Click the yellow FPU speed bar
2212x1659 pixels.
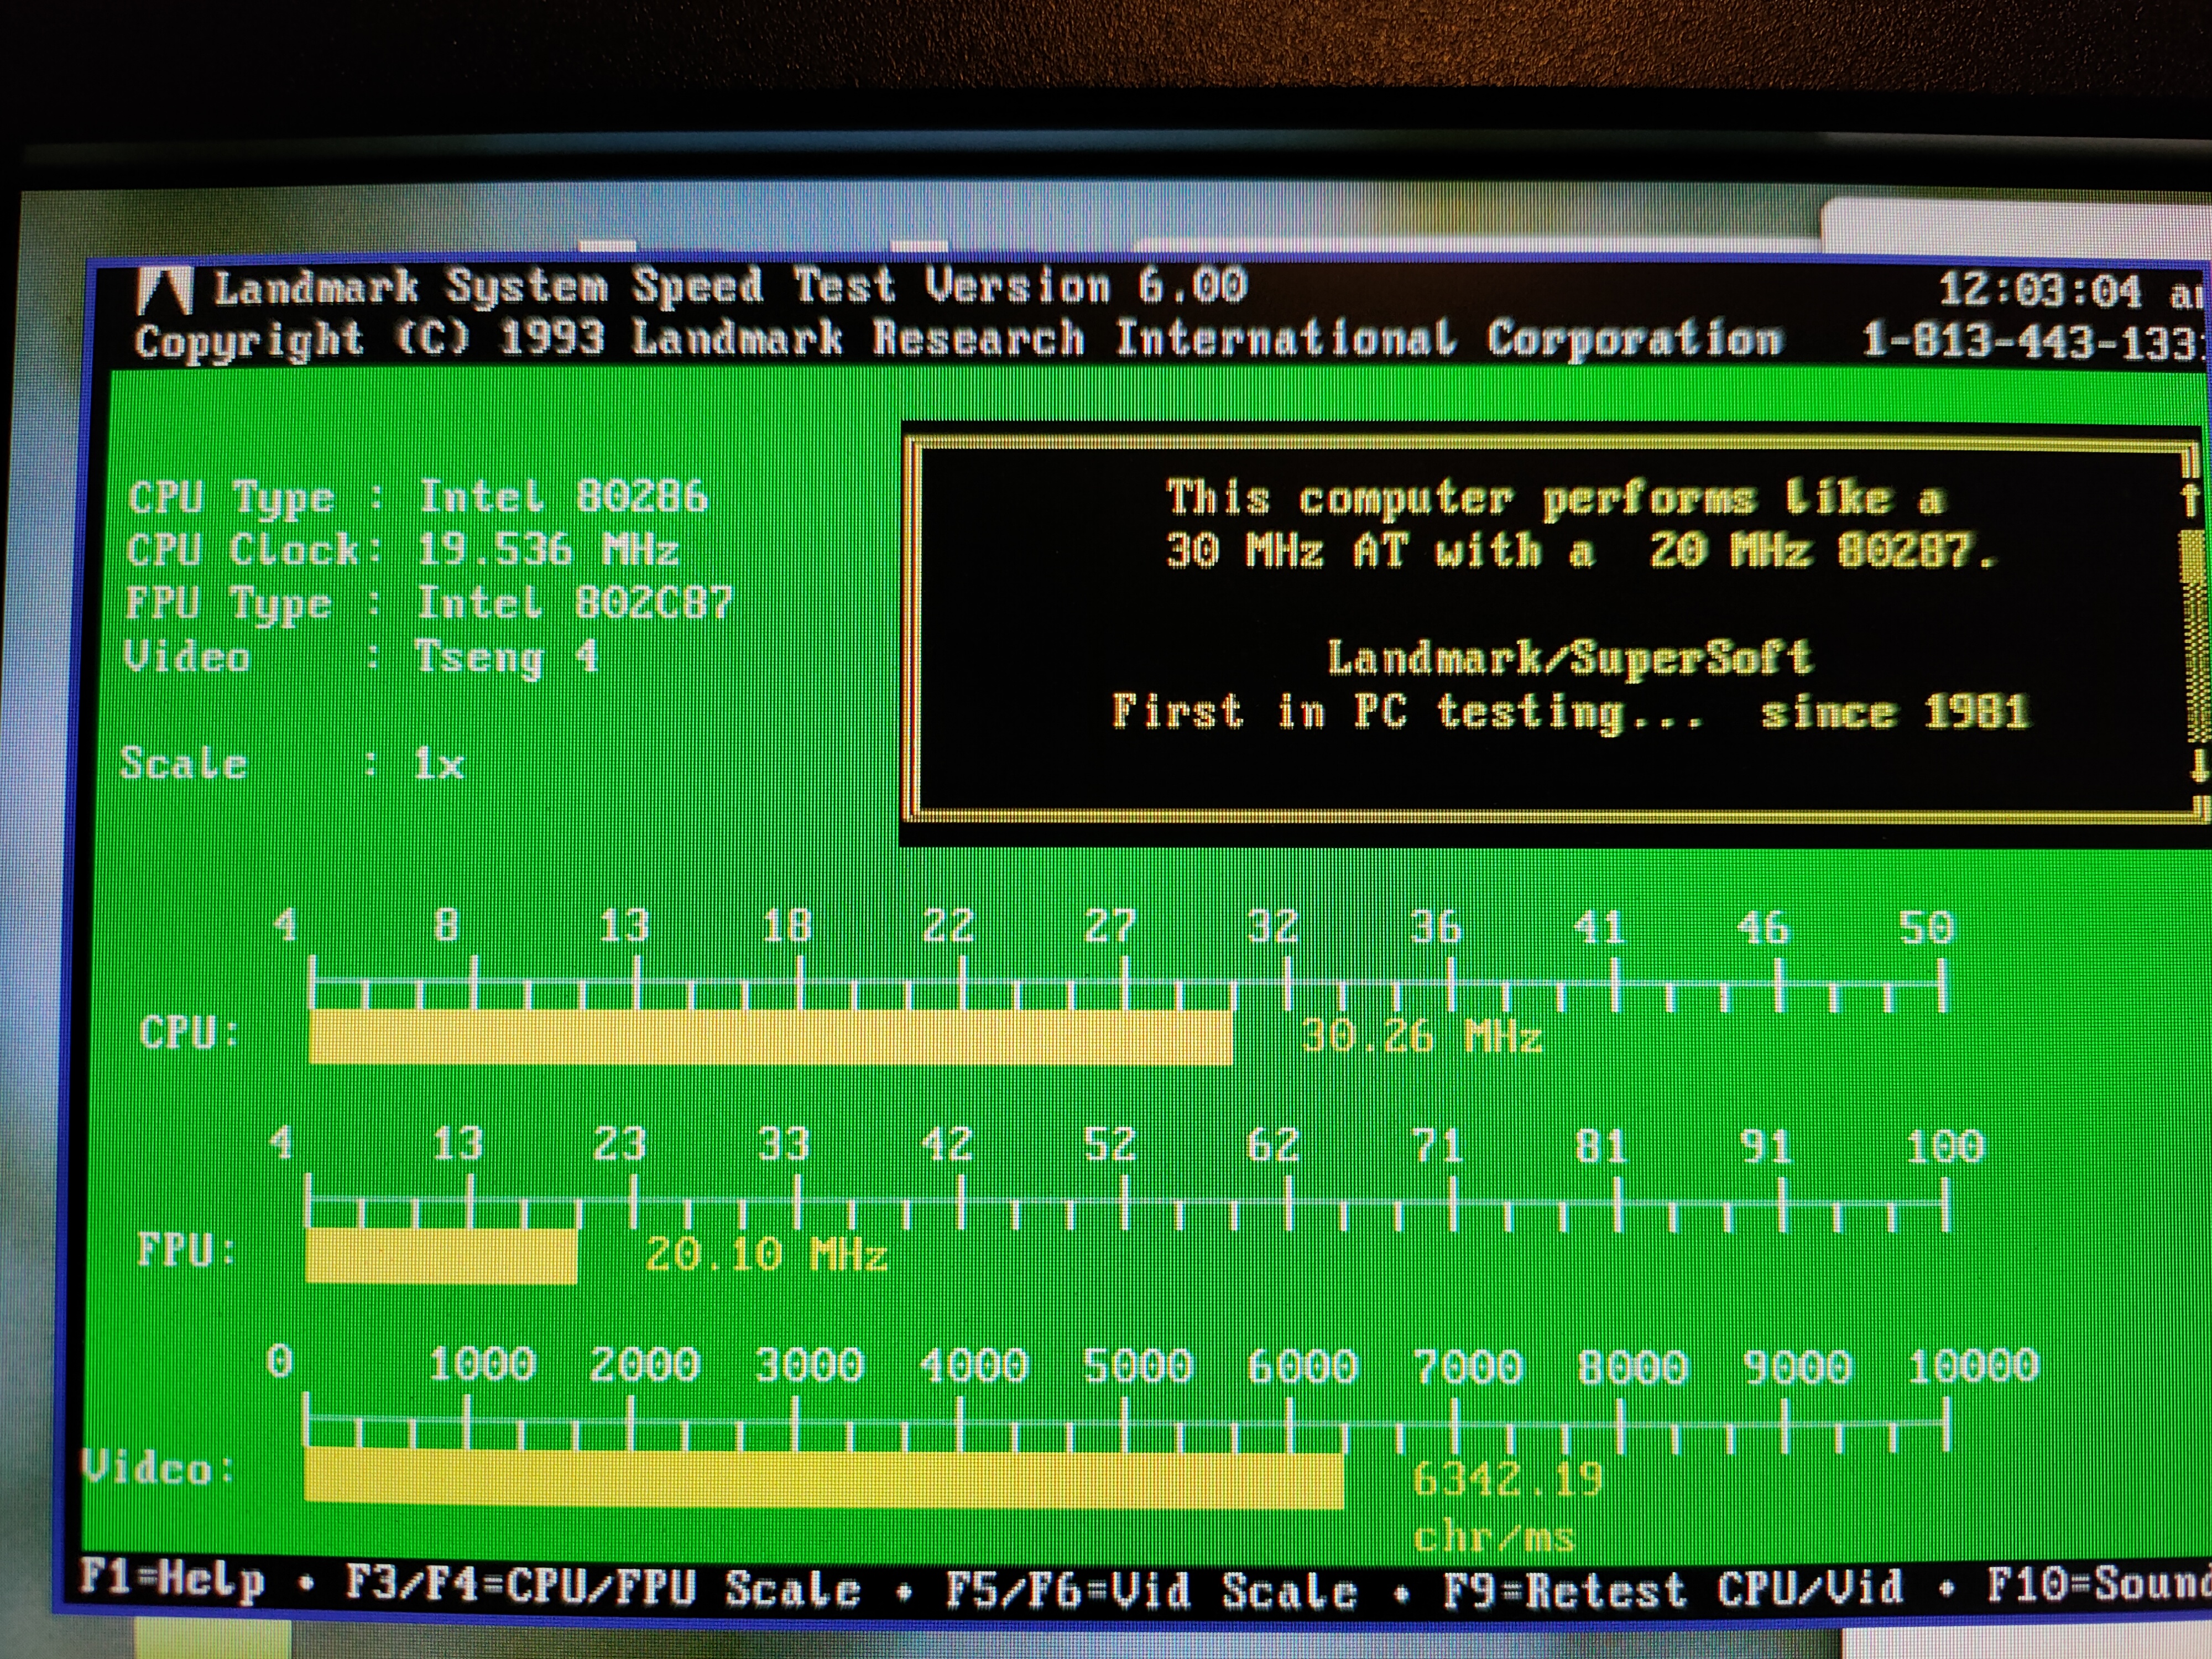click(x=441, y=1255)
